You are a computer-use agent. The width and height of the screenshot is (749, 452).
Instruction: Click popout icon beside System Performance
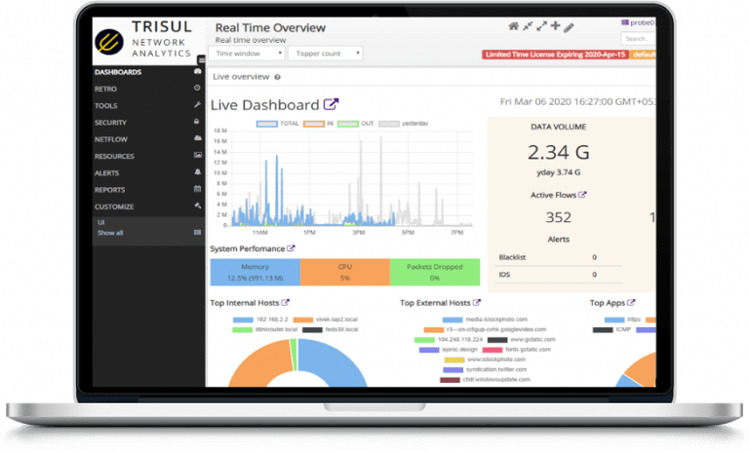[x=292, y=249]
